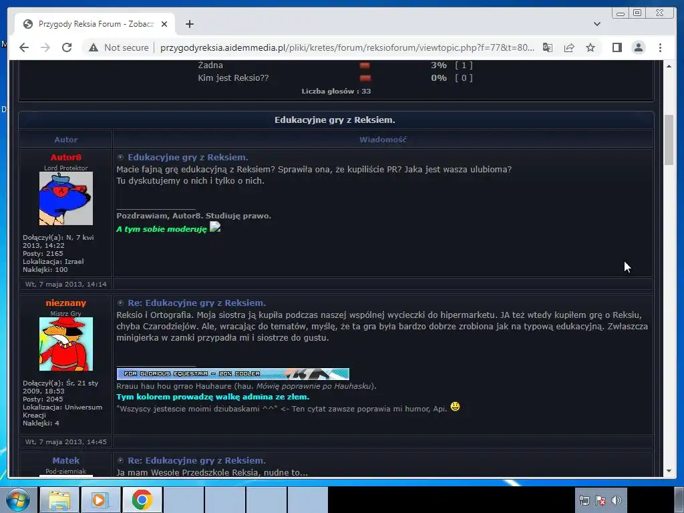Viewport: 684px width, 513px height.
Task: Open the network tray icon
Action: coord(584,500)
